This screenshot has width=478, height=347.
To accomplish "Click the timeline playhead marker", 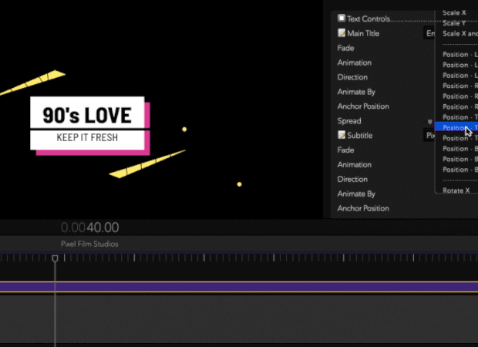I will coord(55,258).
